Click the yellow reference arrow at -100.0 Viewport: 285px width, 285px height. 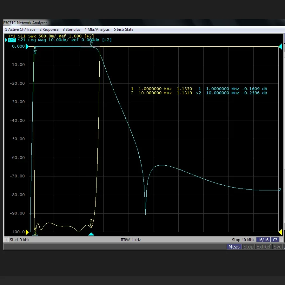[27, 232]
